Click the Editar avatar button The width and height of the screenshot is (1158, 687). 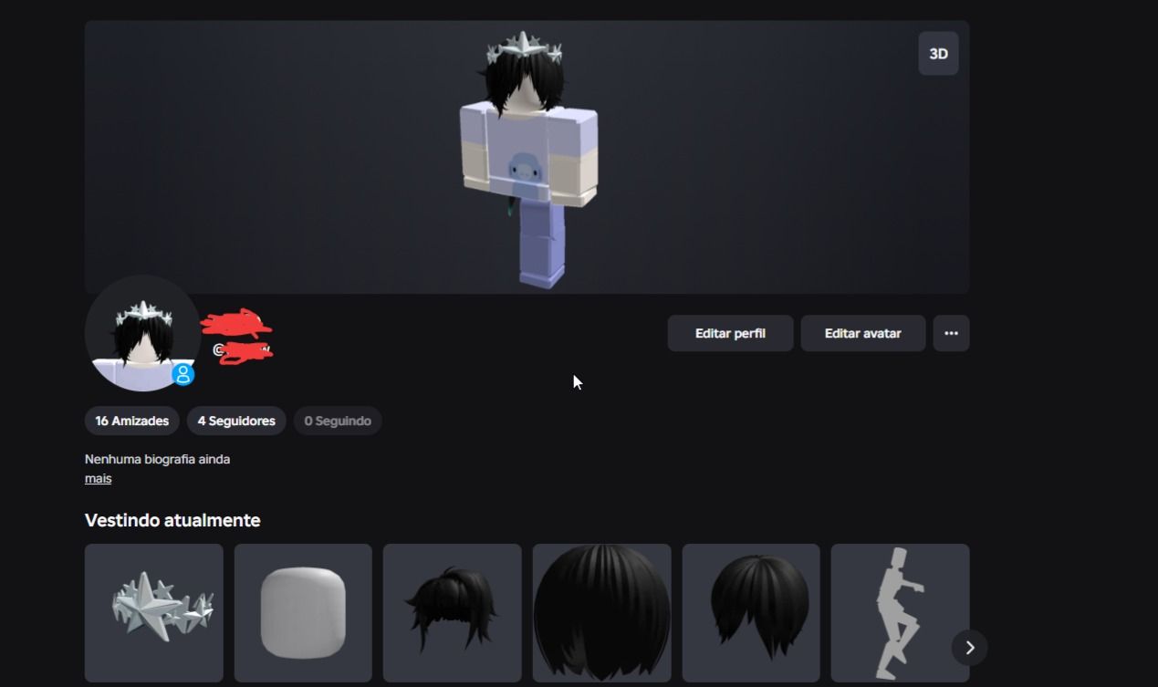pos(863,333)
